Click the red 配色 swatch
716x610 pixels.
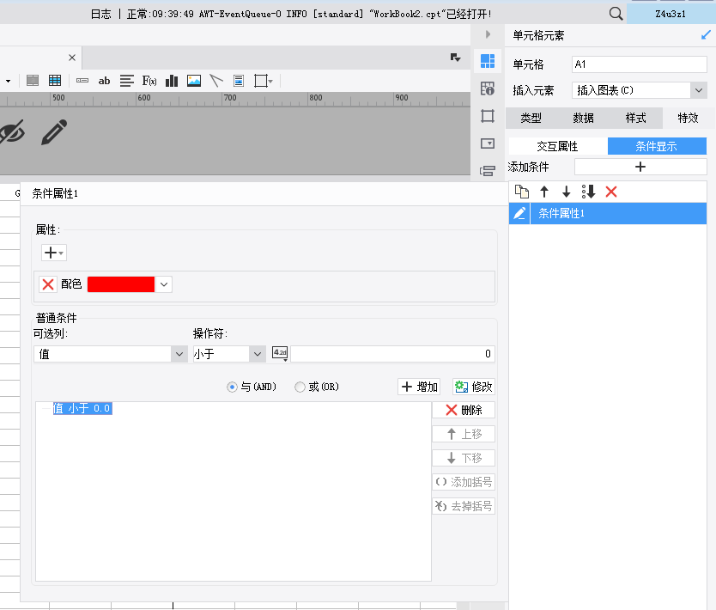point(121,284)
